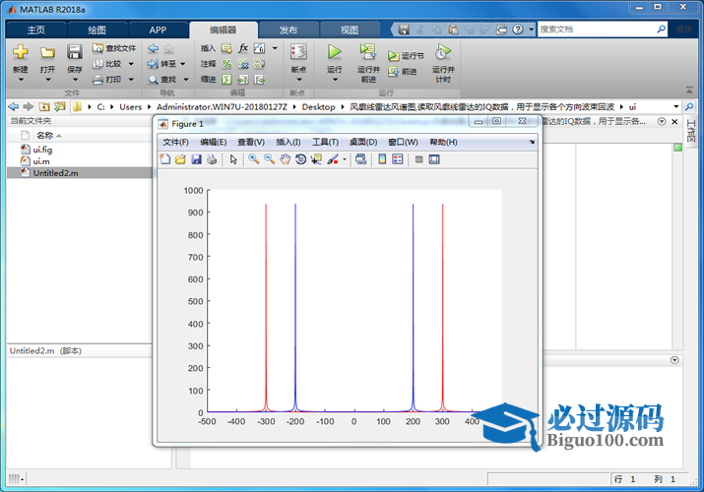Screen dimensions: 704x492
Task: Click the Users segment in the path bar
Action: click(130, 106)
